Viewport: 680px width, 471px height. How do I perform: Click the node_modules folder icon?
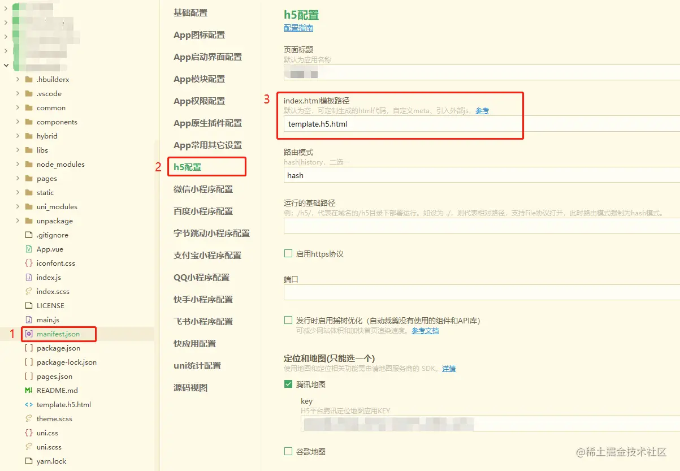click(x=29, y=165)
